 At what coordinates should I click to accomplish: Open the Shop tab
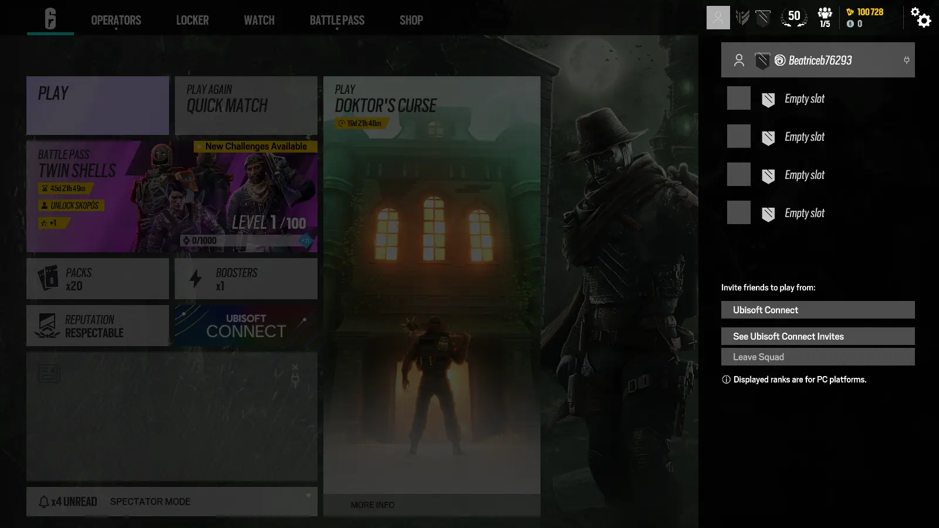pyautogui.click(x=411, y=20)
